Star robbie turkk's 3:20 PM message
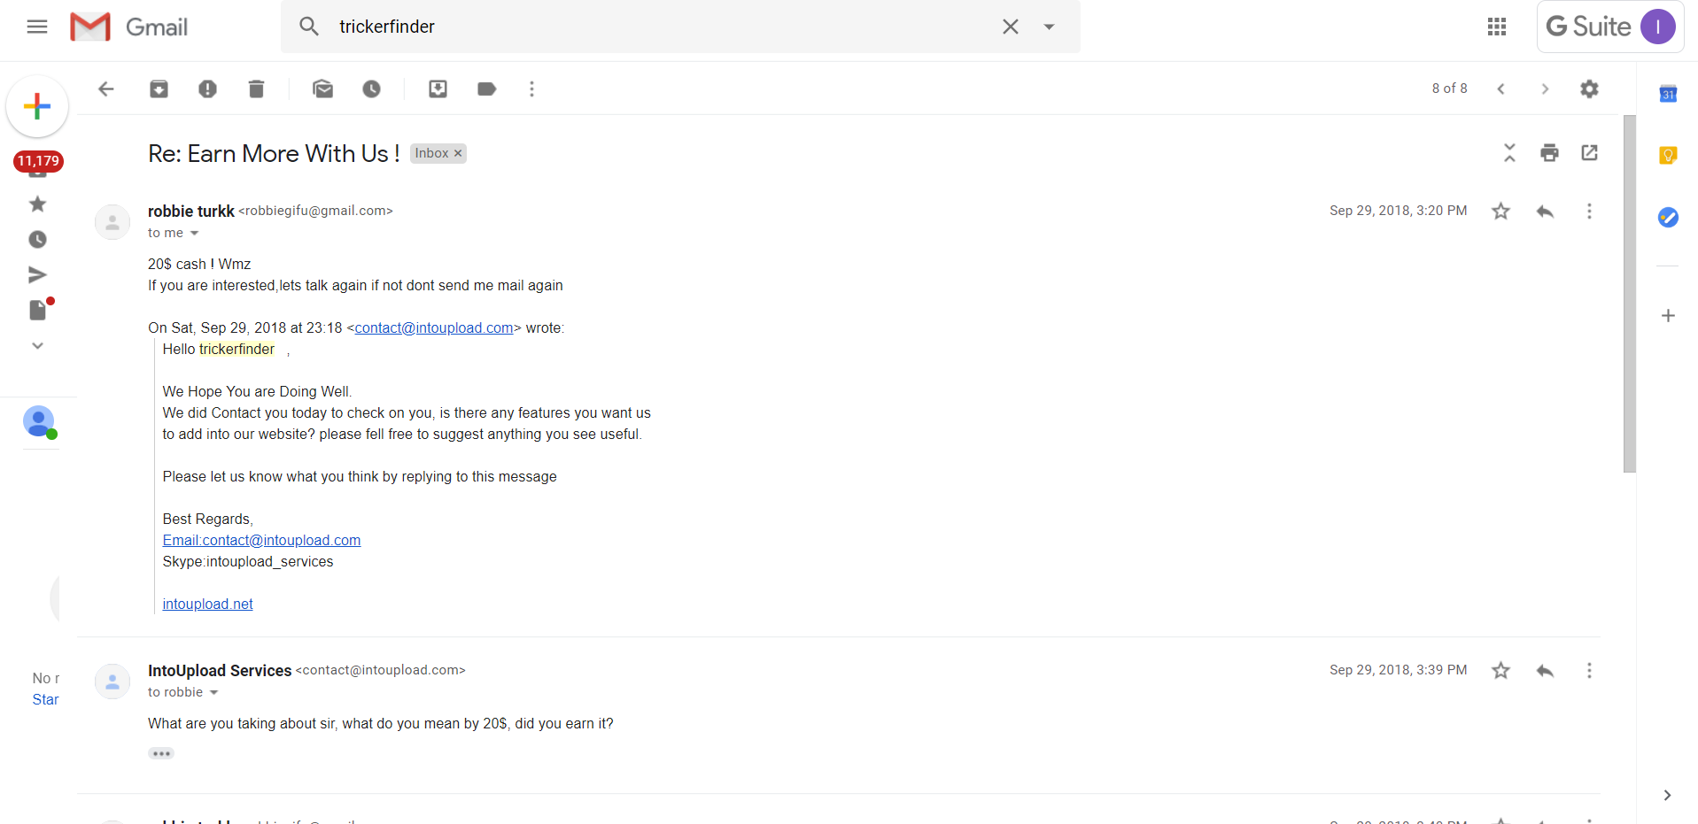 click(1500, 211)
